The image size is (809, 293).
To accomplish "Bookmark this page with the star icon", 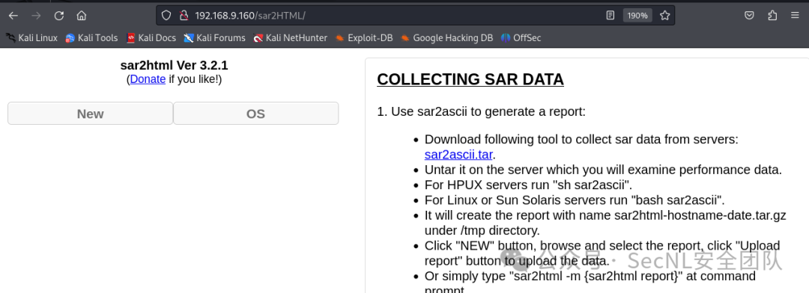I will pos(665,16).
